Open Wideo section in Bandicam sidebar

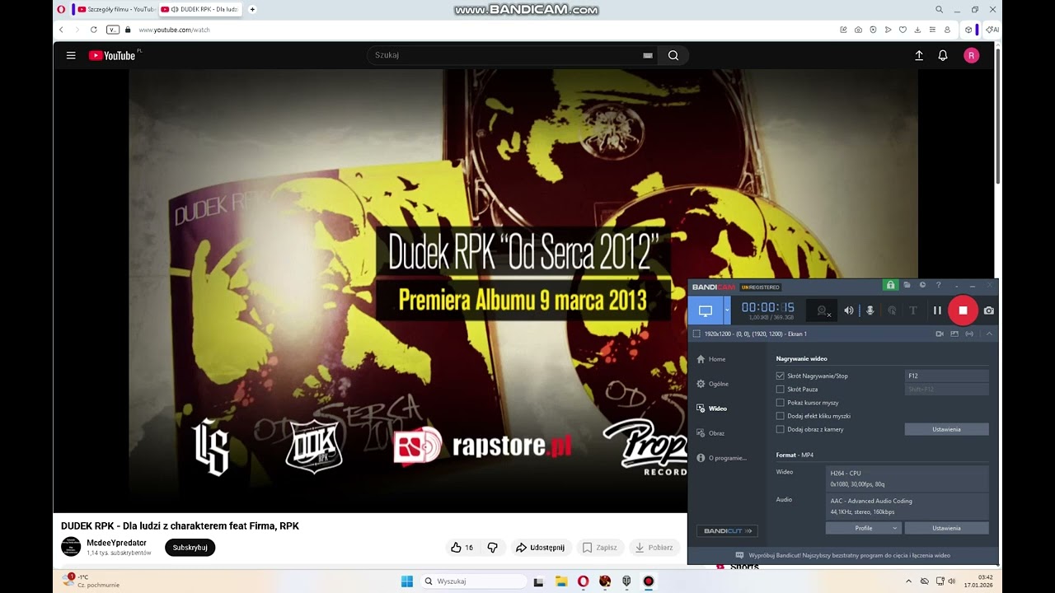[712, 409]
